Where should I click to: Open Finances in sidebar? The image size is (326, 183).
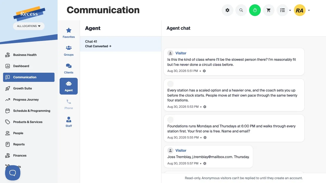[29, 156]
